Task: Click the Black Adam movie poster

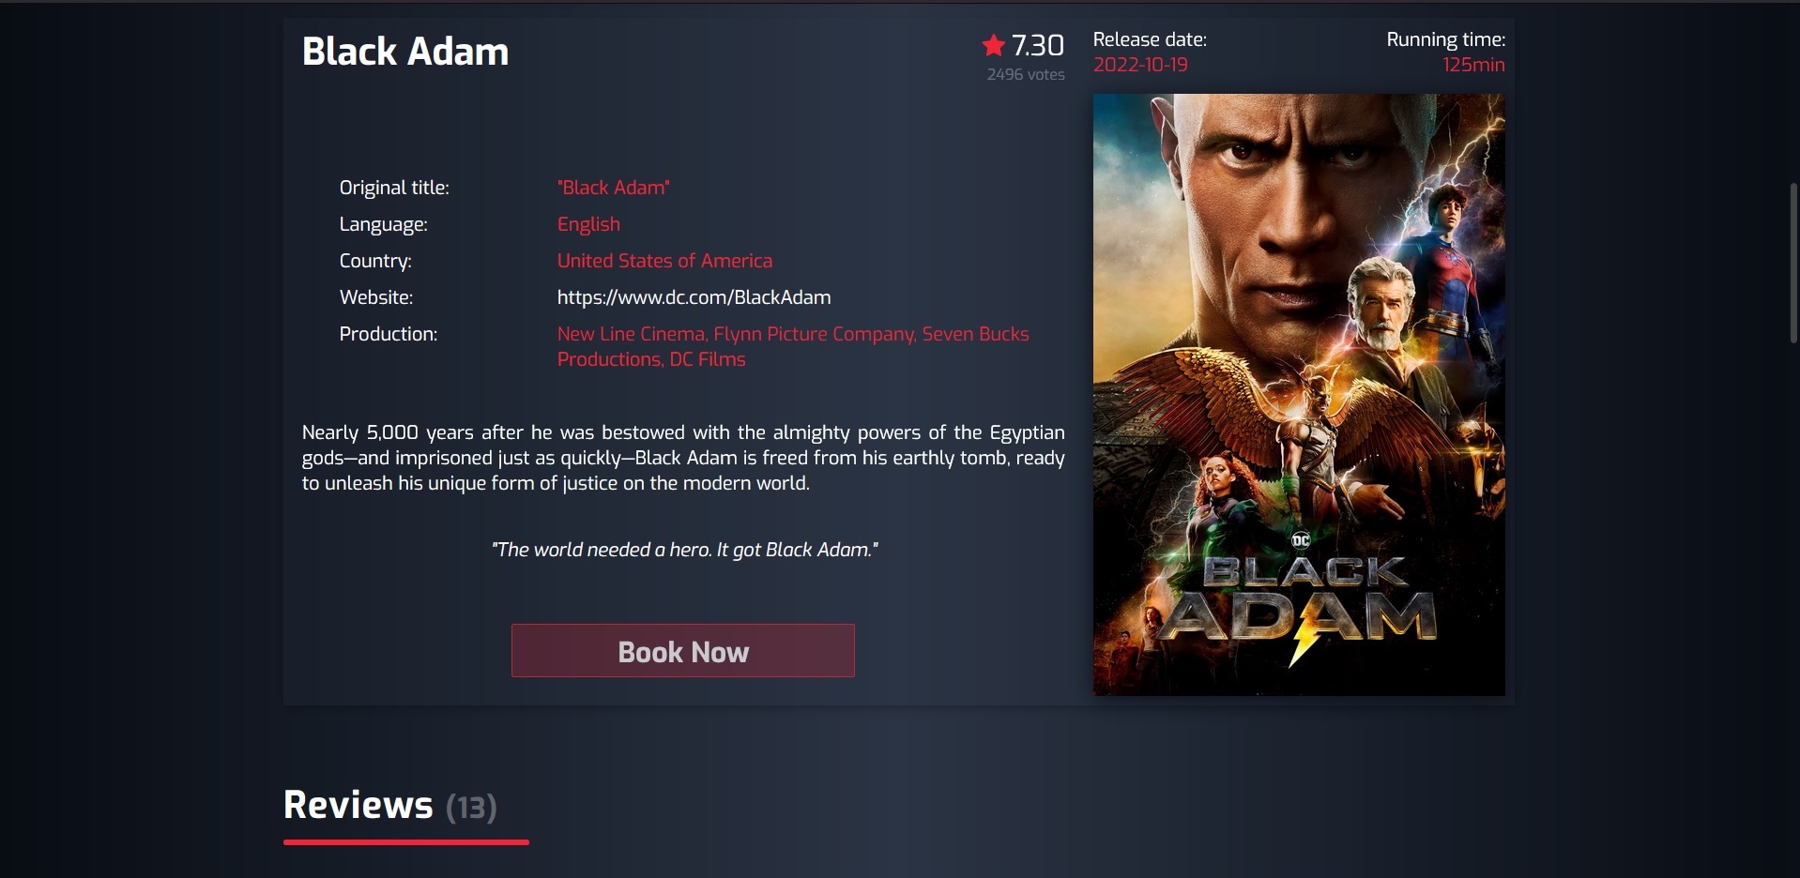Action: point(1299,394)
